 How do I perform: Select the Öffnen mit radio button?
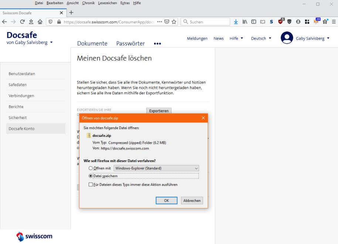pyautogui.click(x=91, y=168)
